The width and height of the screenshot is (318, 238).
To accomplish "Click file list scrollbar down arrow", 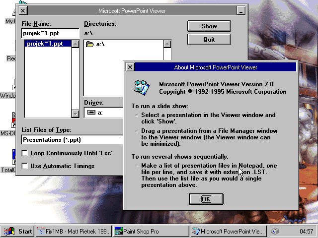I will point(75,114).
